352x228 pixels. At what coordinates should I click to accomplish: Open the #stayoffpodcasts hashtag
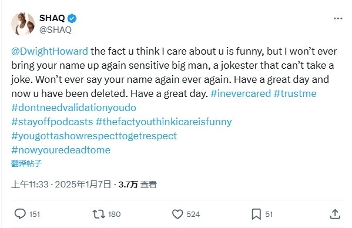click(52, 122)
